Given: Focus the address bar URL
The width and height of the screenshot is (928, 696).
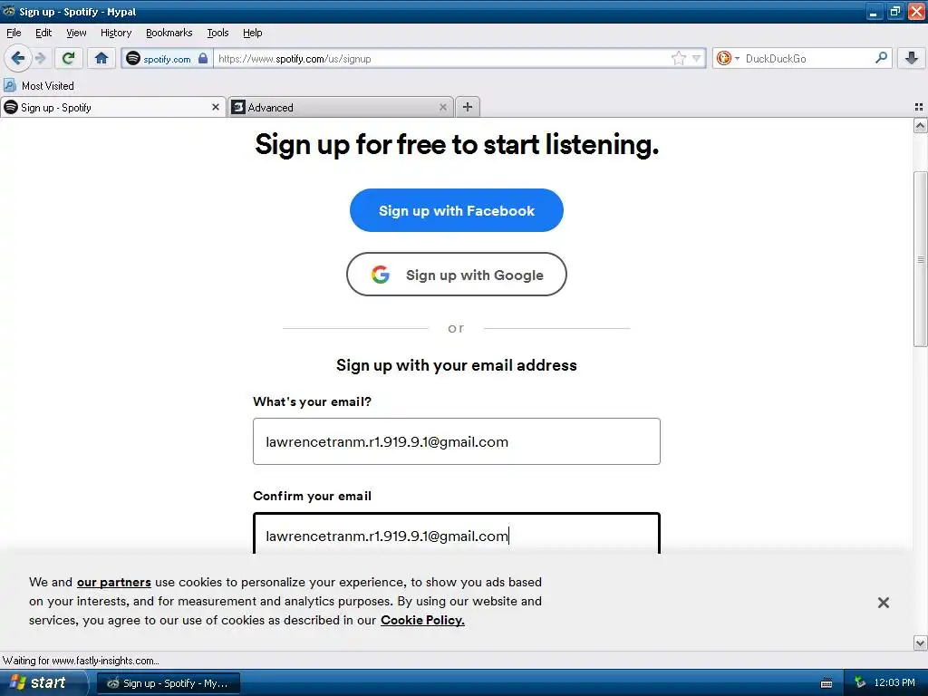Looking at the screenshot, I should pos(442,59).
